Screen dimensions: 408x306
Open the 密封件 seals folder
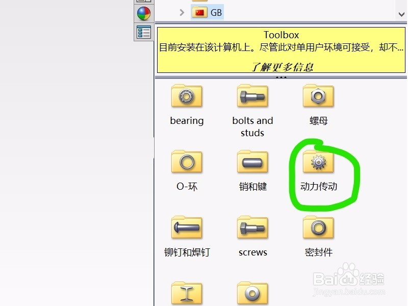coord(318,227)
